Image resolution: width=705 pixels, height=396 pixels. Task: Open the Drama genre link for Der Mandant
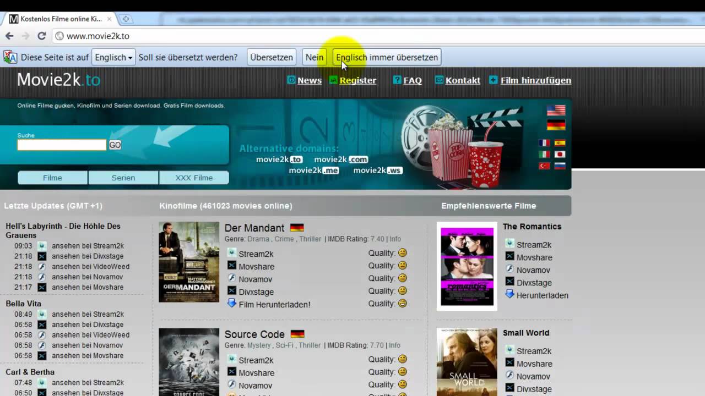[258, 239]
